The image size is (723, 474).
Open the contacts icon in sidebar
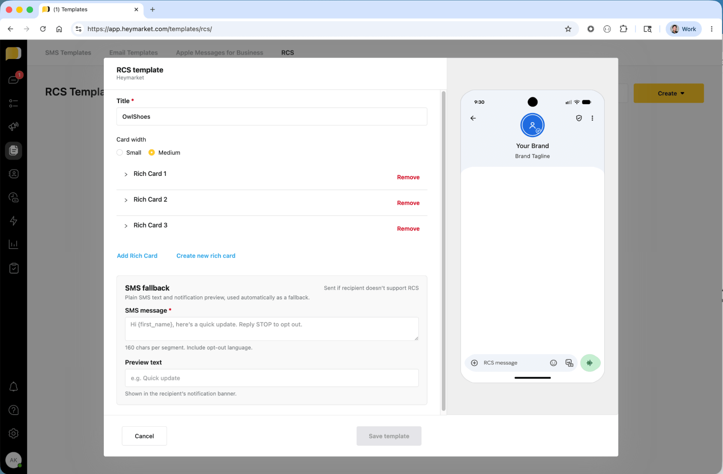(x=14, y=174)
